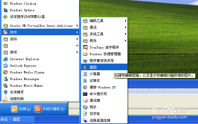Select the 记事本 text entry
Image resolution: width=198 pixels, height=124 pixels.
pyautogui.click(x=95, y=81)
